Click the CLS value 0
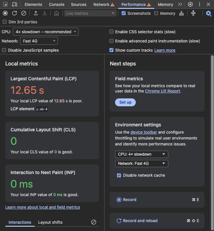This screenshot has height=231, width=214. point(13,141)
